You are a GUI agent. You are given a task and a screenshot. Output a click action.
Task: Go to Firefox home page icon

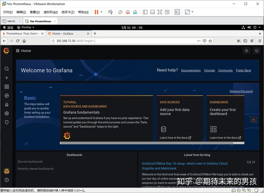pos(24,41)
